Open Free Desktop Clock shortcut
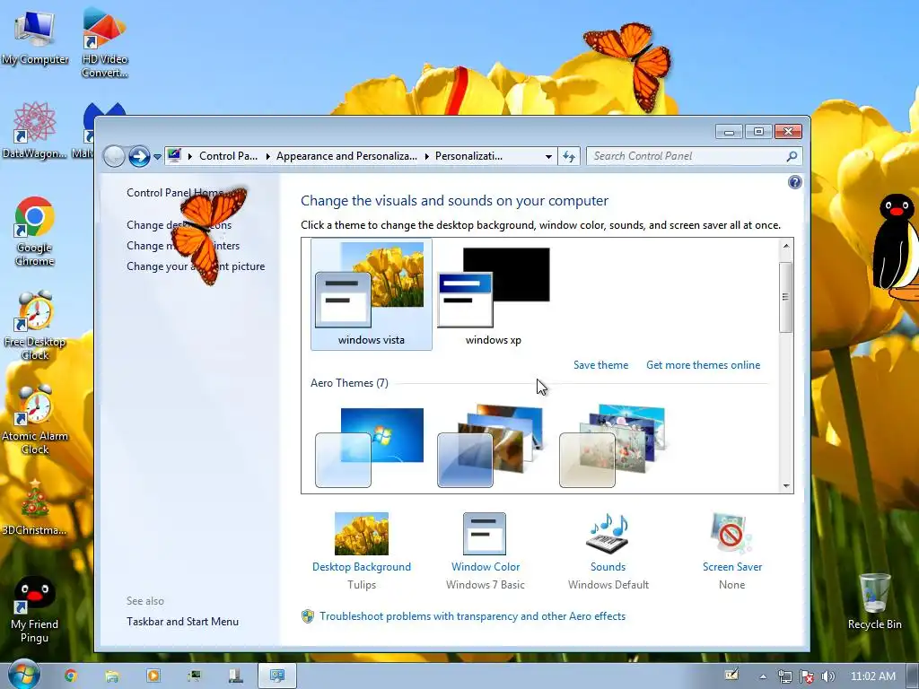The height and width of the screenshot is (689, 919). click(x=35, y=326)
